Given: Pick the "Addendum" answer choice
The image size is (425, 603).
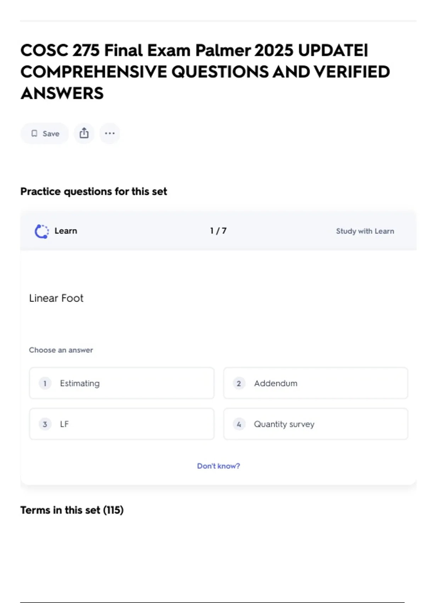Looking at the screenshot, I should (x=315, y=383).
